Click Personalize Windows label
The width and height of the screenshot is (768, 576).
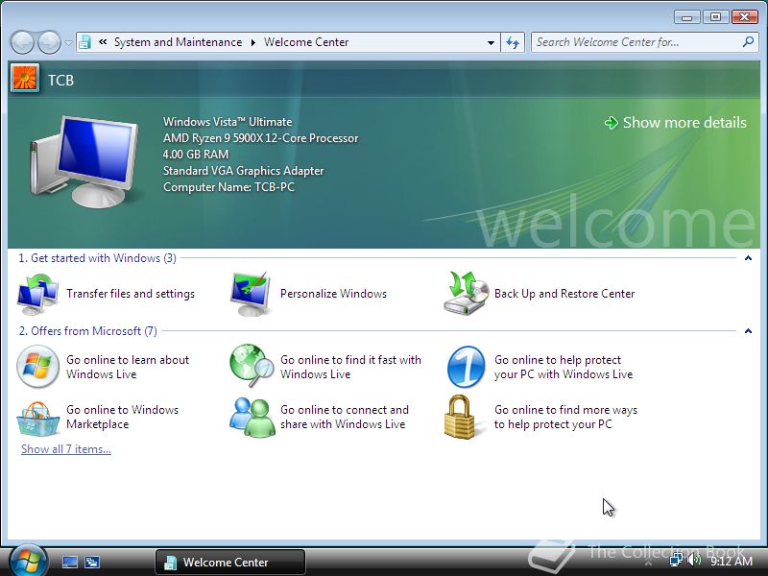point(333,294)
